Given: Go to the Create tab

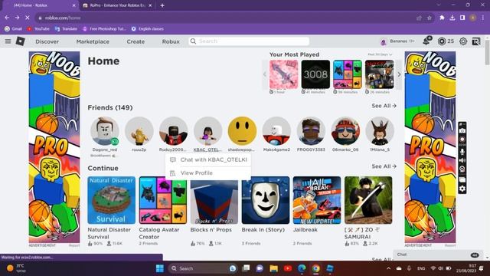Looking at the screenshot, I should (x=136, y=41).
